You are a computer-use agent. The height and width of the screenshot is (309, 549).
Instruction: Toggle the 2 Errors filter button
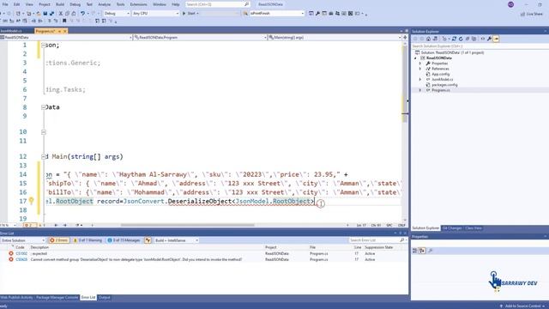[59, 240]
